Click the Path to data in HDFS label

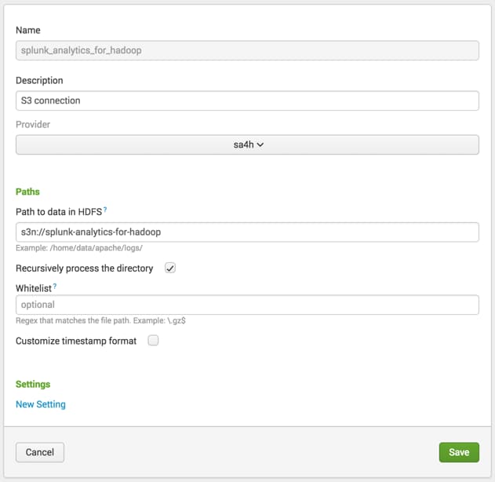[59, 212]
